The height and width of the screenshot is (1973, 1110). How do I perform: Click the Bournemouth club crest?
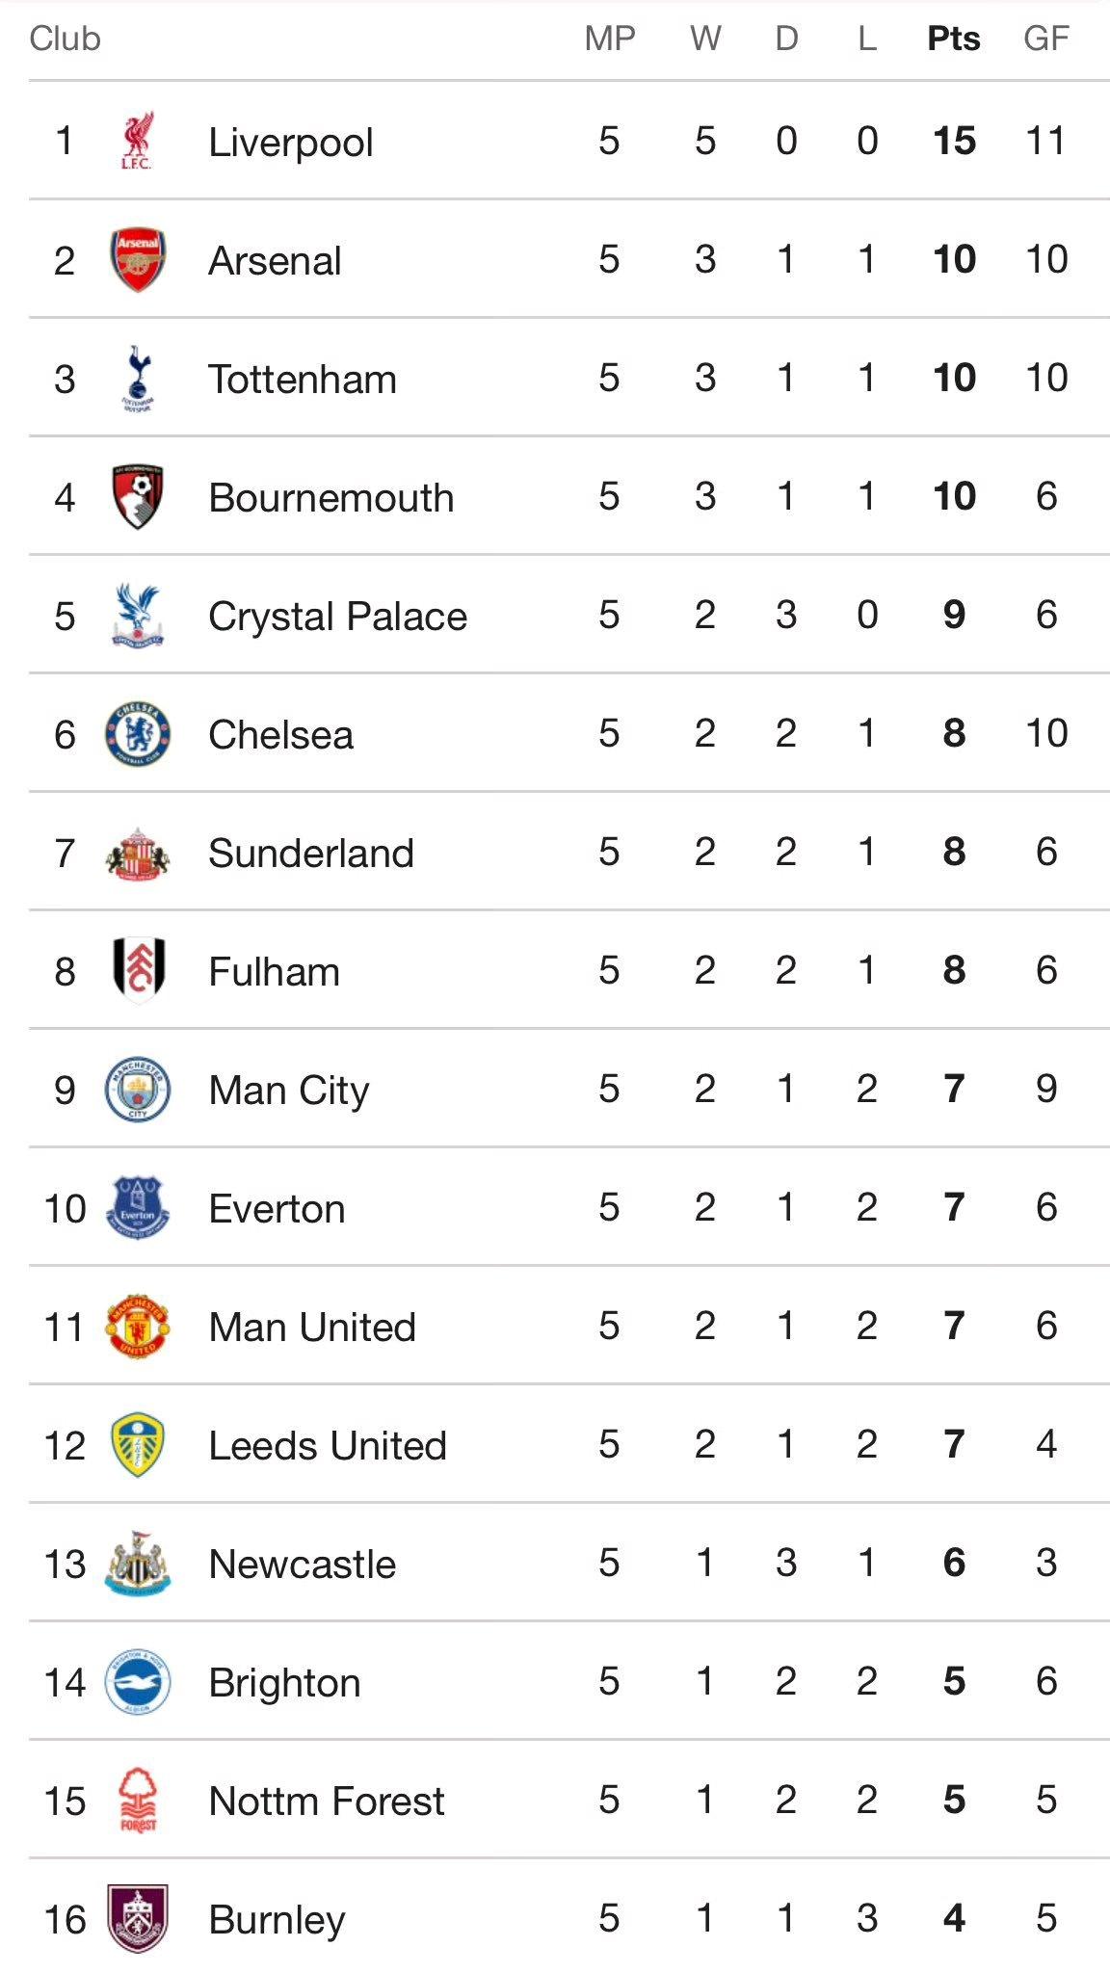pos(138,497)
